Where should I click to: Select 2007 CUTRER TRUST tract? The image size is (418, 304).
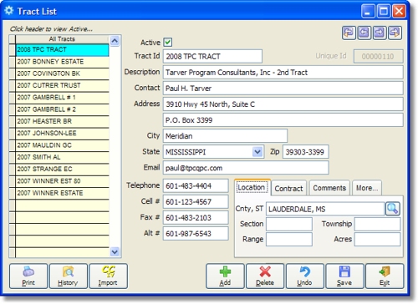[62, 85]
